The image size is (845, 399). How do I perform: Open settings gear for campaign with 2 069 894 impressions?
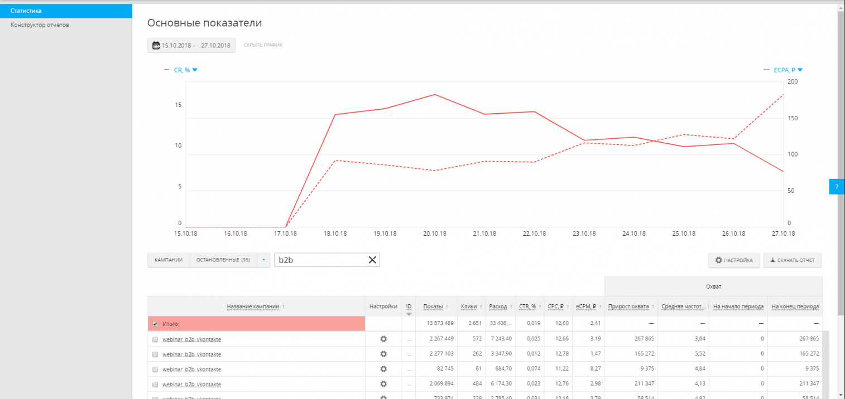tap(383, 384)
